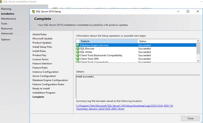Click inside the Details text box
The width and height of the screenshot is (203, 123).
138,86
